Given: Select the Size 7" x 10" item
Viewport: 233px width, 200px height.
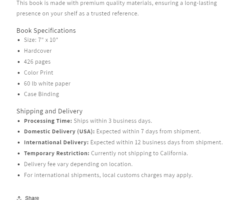Looking at the screenshot, I should tap(41, 40).
